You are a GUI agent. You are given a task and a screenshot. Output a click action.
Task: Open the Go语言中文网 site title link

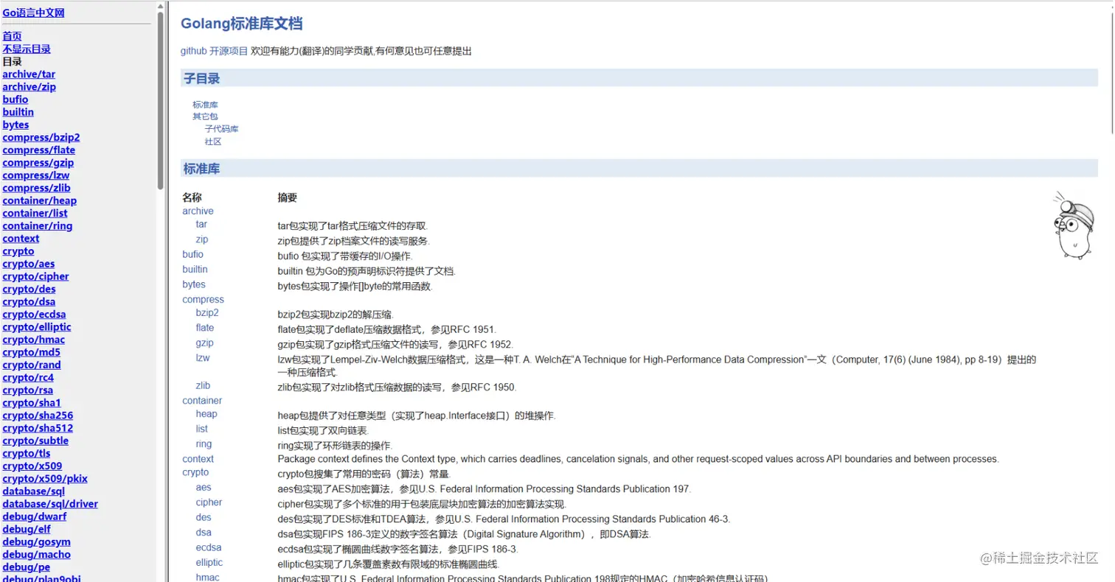pyautogui.click(x=33, y=13)
